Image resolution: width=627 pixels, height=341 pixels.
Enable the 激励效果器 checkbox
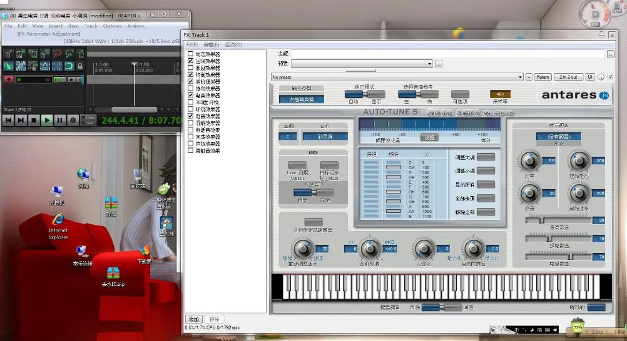(191, 68)
